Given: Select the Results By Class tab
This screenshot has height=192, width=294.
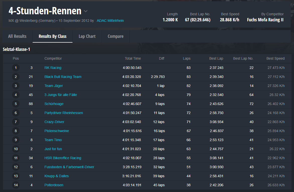Looking at the screenshot, I should [x=52, y=36].
